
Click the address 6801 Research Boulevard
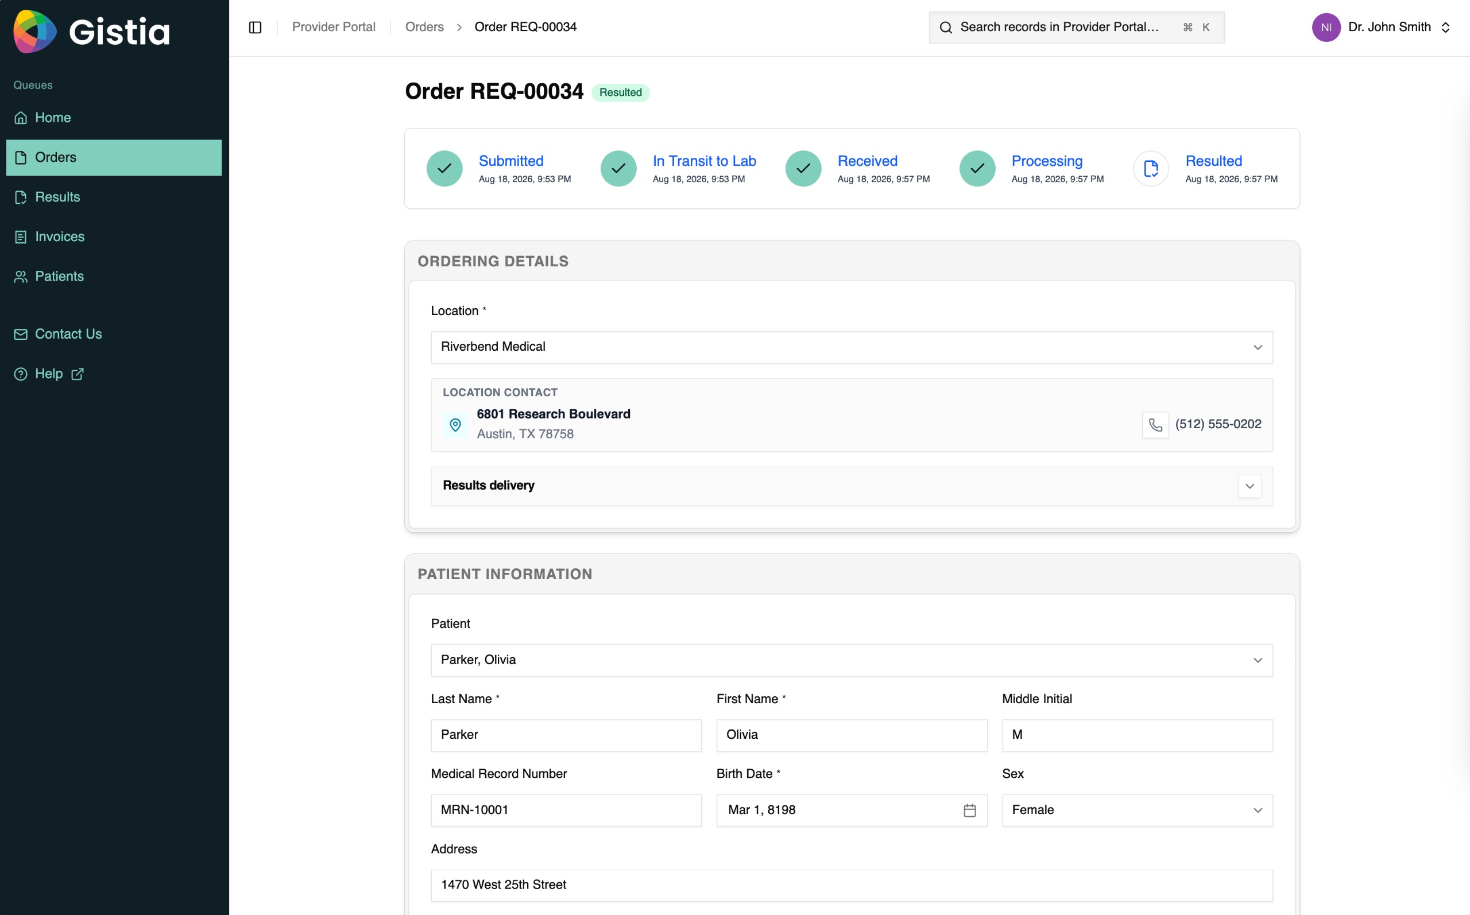[553, 414]
